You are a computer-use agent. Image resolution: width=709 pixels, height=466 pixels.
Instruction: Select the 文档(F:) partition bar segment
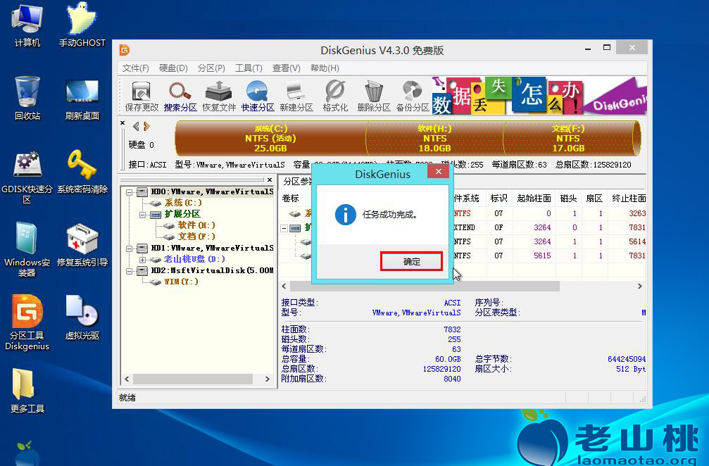coord(568,138)
